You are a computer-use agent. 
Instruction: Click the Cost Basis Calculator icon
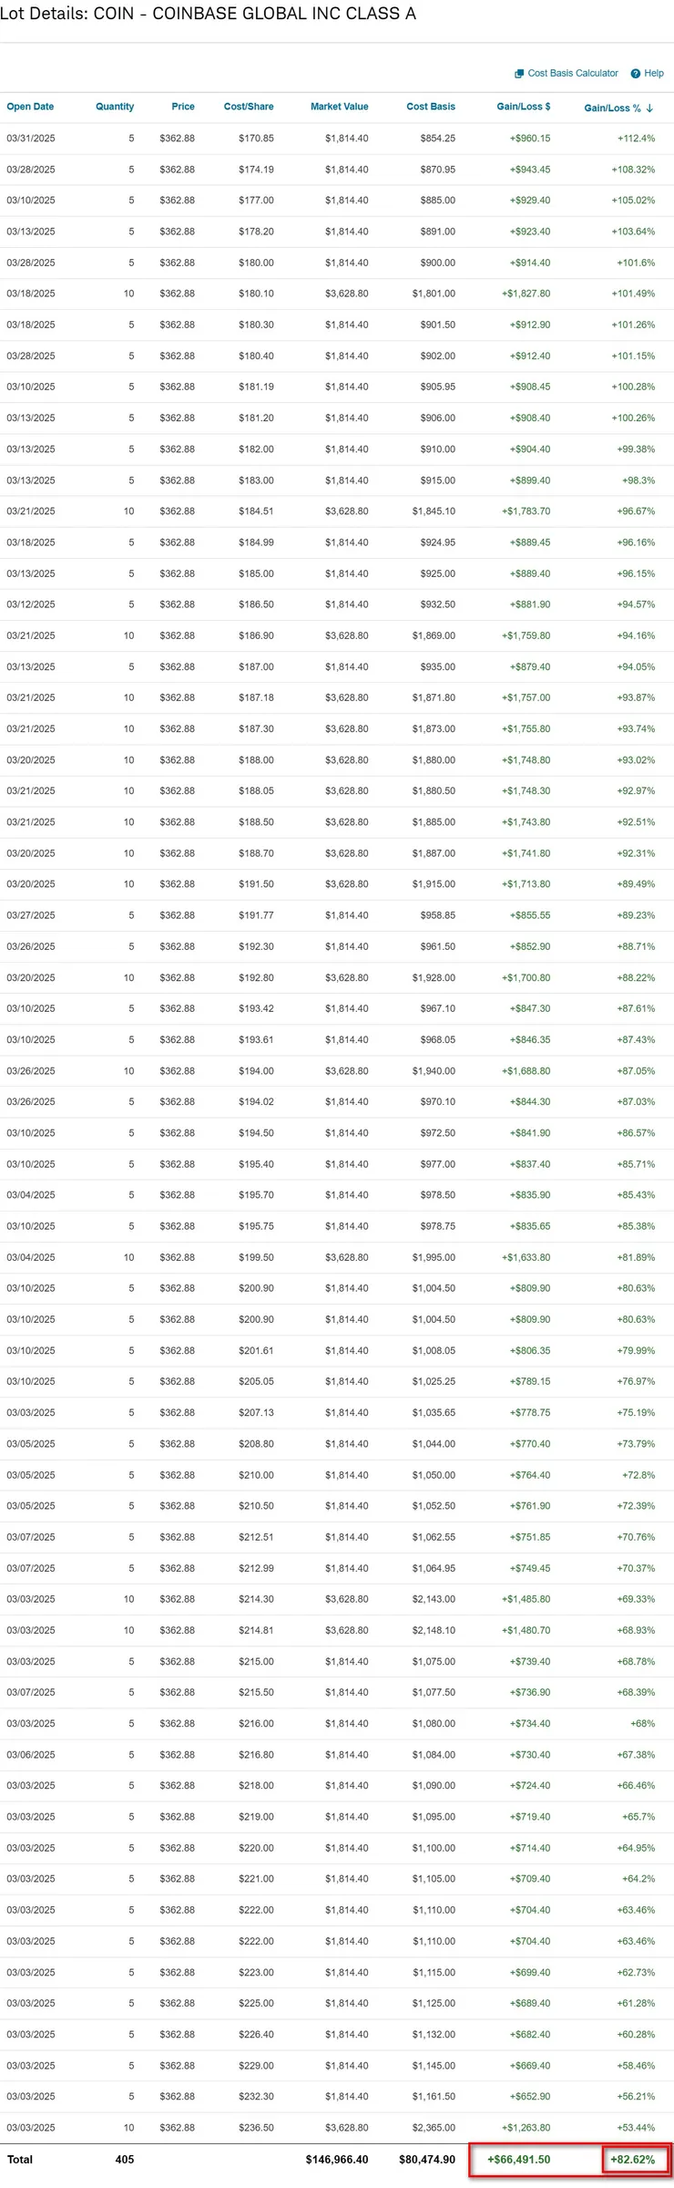point(519,74)
